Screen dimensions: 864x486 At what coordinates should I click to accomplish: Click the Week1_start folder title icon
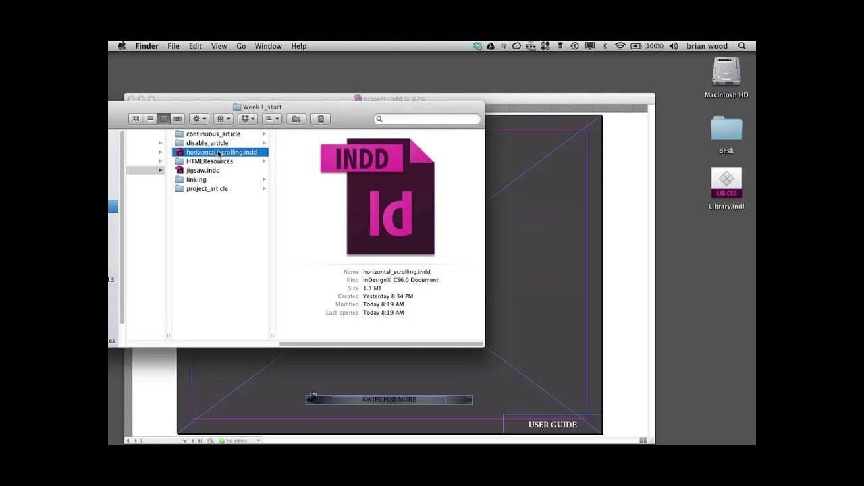(237, 107)
